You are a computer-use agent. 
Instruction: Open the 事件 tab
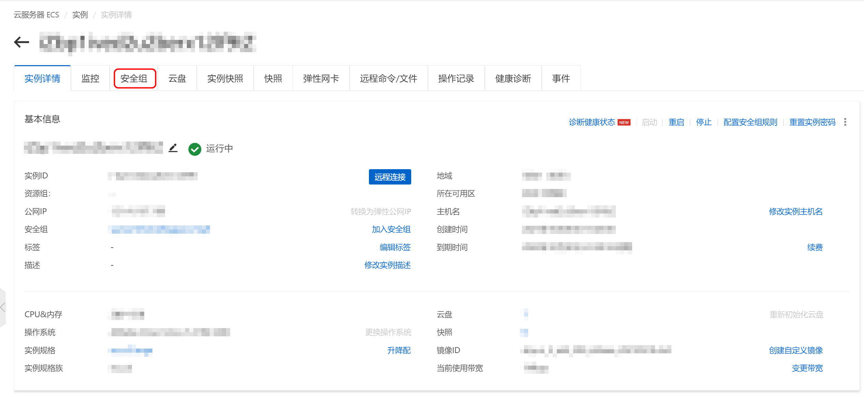tap(561, 78)
